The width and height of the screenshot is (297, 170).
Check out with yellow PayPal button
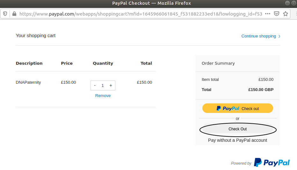point(237,108)
